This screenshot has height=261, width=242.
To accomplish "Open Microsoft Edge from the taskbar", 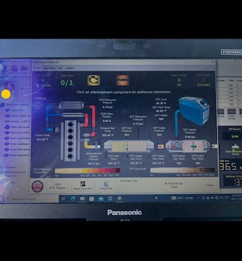I will (73, 199).
